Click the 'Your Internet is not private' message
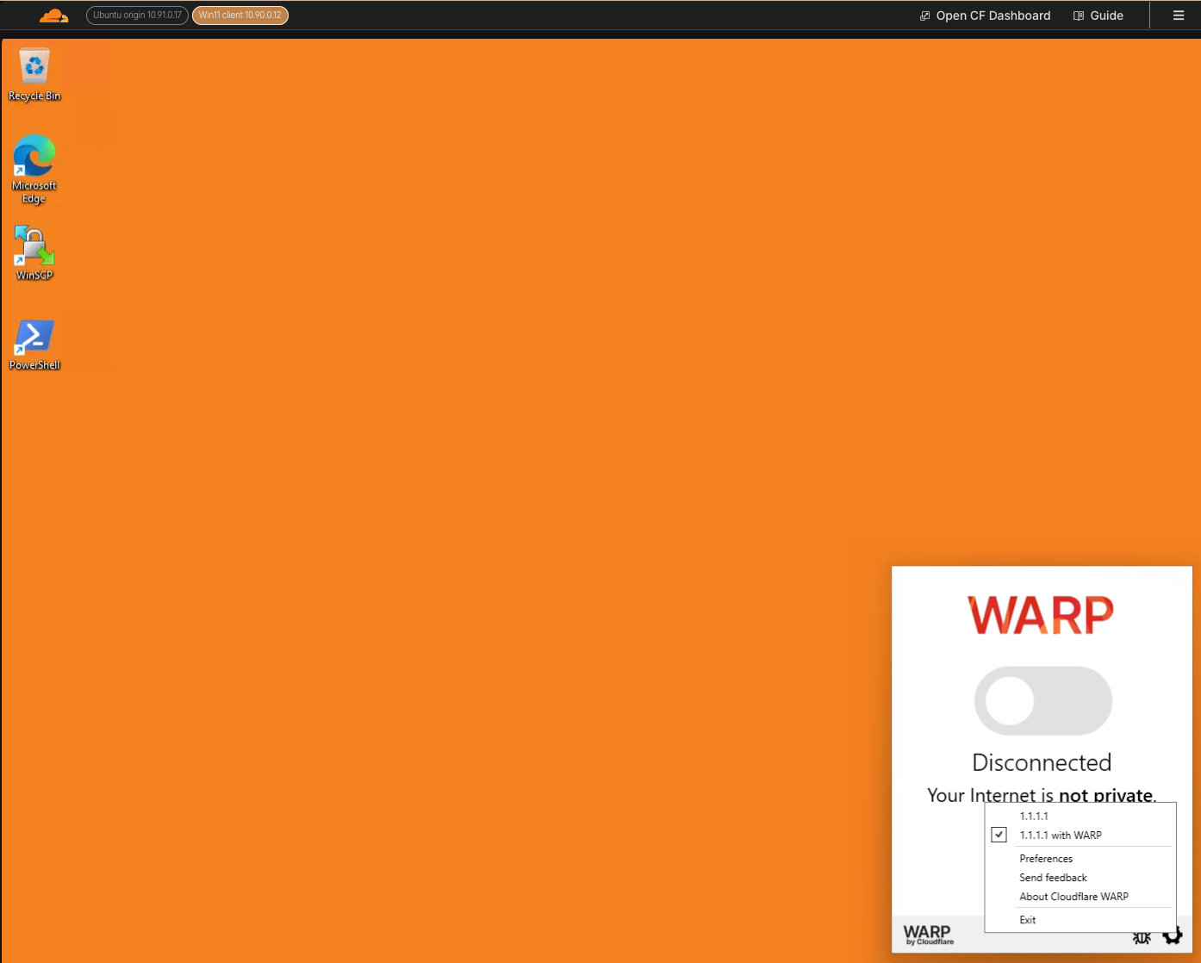Screen dimensions: 1201x963 [1042, 795]
